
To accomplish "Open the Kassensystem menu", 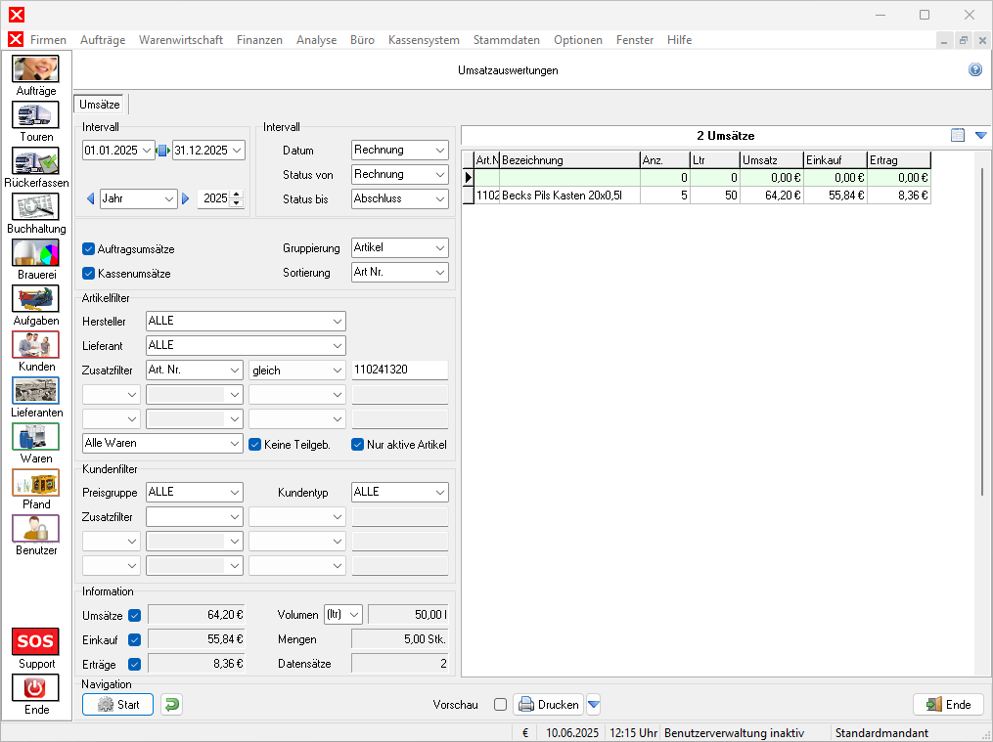I will (423, 40).
